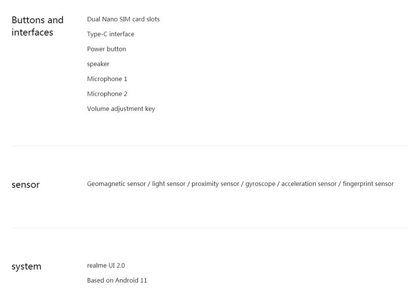Viewport: 408px width, 300px height.
Task: Click the 'Type-C interface' line
Action: [x=111, y=34]
